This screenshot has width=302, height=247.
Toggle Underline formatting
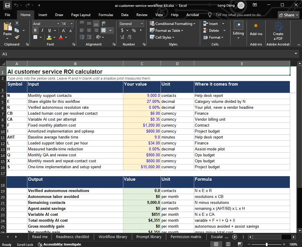[49, 30]
